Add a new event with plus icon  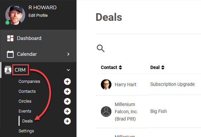click(67, 111)
